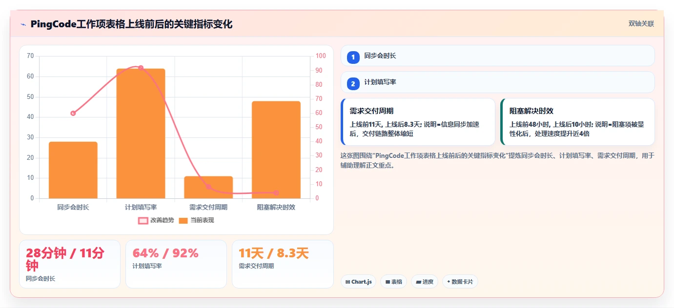The width and height of the screenshot is (674, 308).
Task: Click the 同步会时长 x-axis label
Action: [73, 207]
